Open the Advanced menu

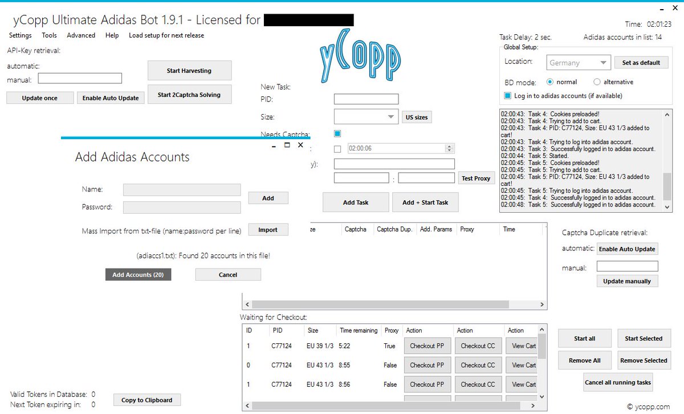point(81,35)
